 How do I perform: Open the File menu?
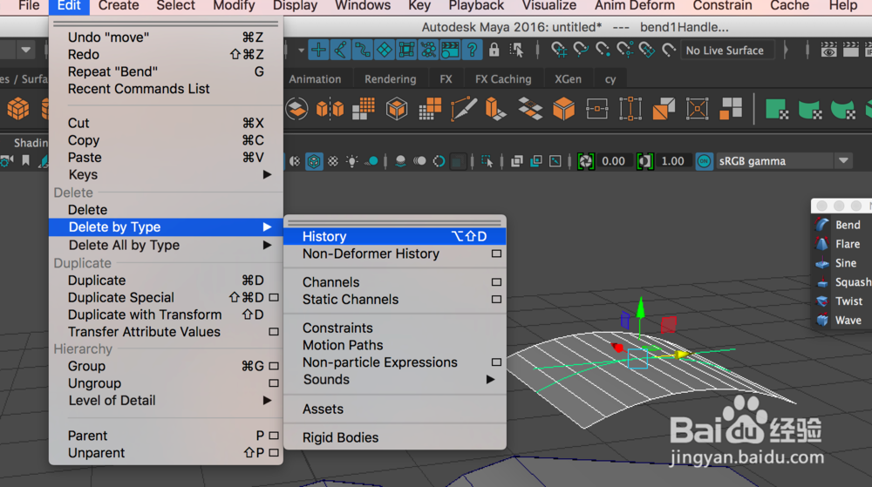[x=29, y=6]
